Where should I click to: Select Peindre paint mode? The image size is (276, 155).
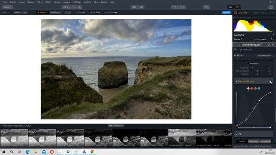click(42, 12)
